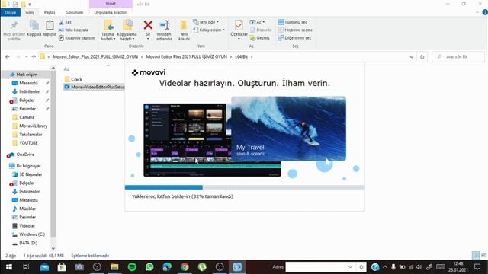Click the search box Ara: x64 Bit

pyautogui.click(x=458, y=57)
